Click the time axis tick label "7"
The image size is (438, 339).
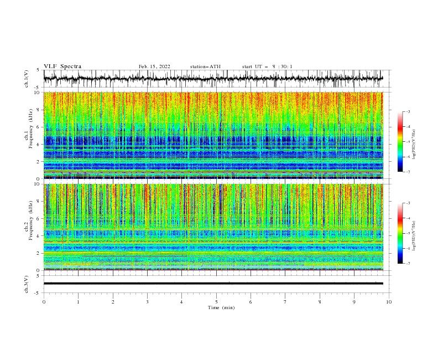285,302
